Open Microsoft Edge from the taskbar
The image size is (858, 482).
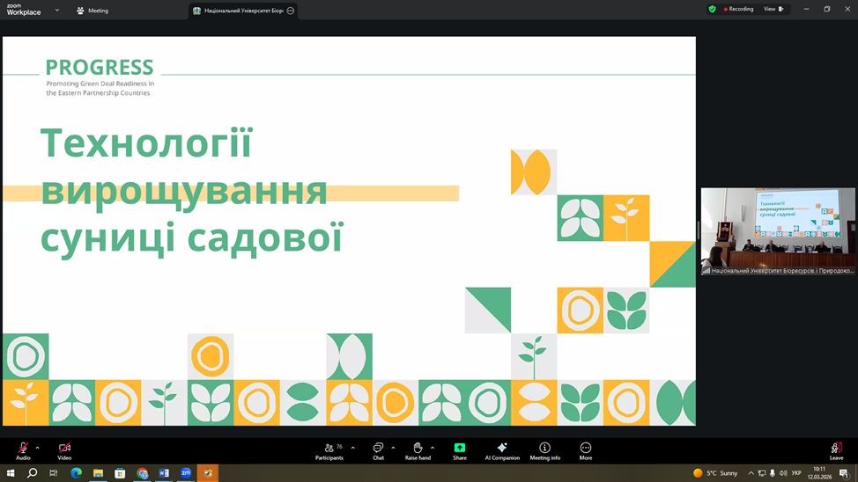click(76, 472)
